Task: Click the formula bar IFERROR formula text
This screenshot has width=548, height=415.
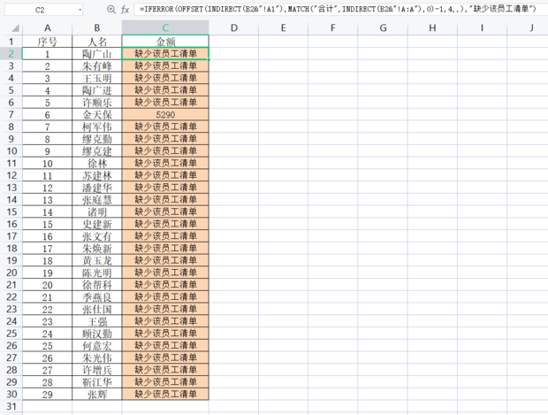Action: click(338, 10)
